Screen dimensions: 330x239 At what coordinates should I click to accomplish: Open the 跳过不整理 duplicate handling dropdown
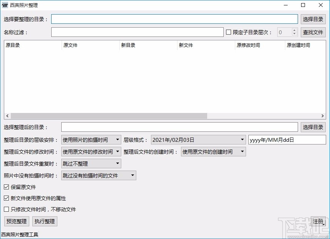click(x=117, y=163)
